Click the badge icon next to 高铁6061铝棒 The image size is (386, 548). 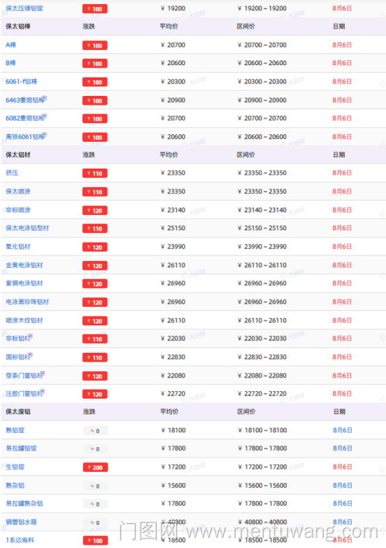44,134
